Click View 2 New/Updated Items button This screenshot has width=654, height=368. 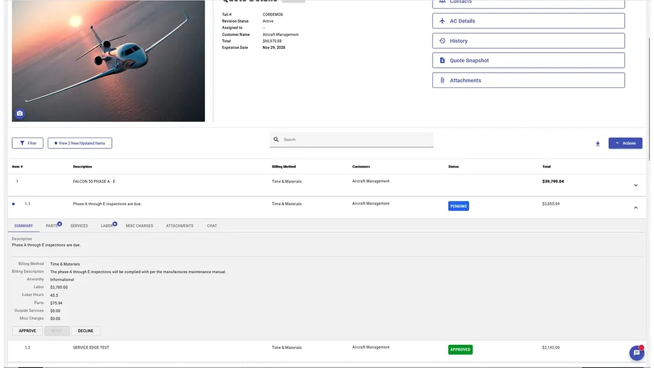(x=79, y=143)
